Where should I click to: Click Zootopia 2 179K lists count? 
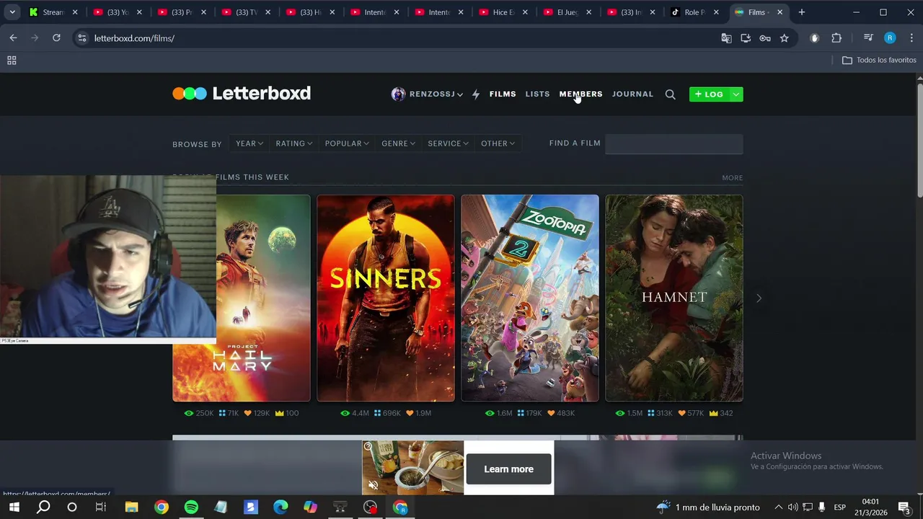coord(529,413)
